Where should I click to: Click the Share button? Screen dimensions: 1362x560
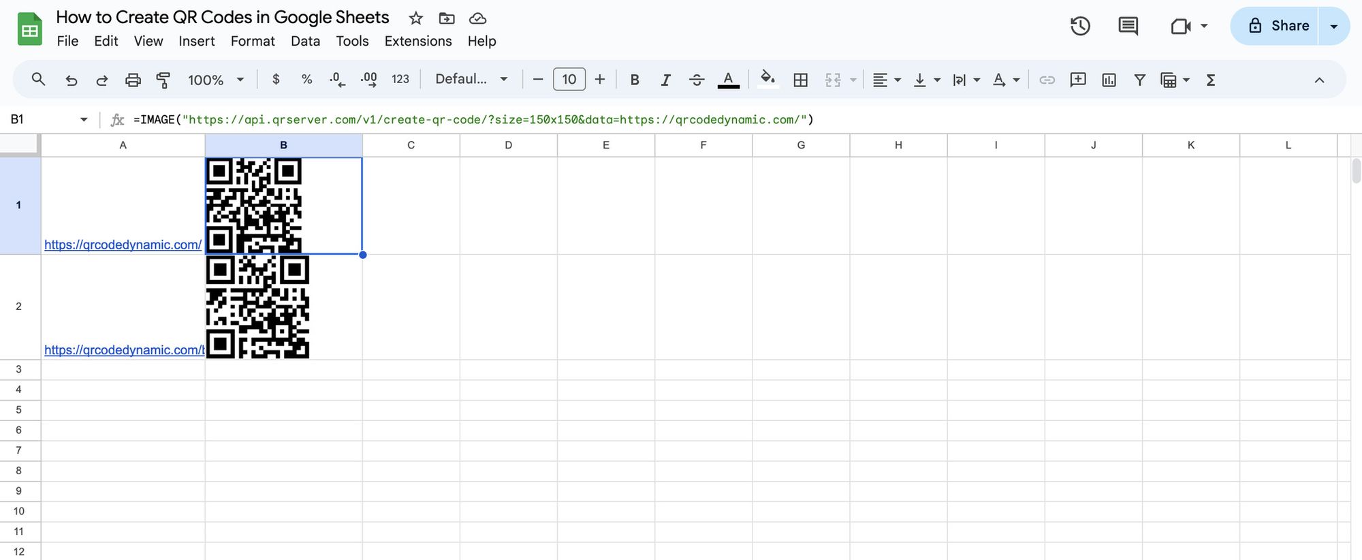[1274, 26]
